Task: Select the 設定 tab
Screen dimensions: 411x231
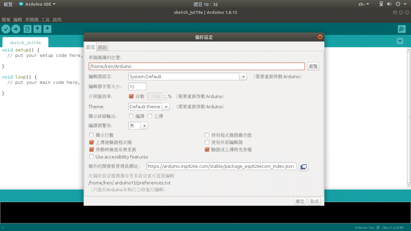Action: click(x=90, y=47)
